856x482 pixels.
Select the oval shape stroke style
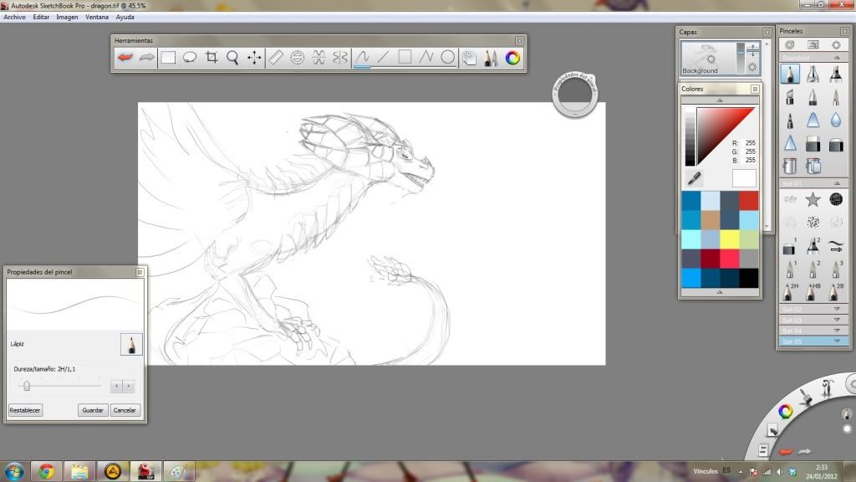click(x=448, y=58)
